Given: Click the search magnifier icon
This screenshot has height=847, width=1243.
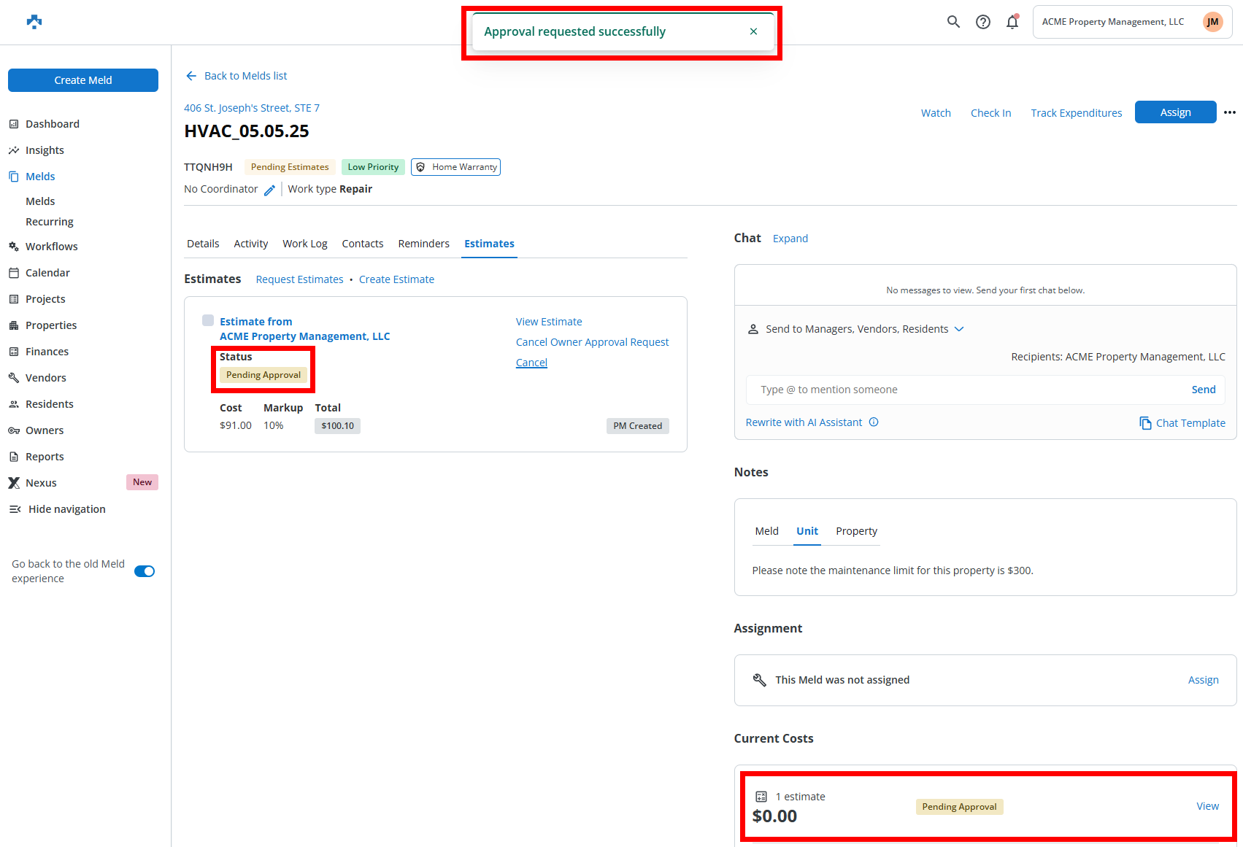Looking at the screenshot, I should [953, 22].
